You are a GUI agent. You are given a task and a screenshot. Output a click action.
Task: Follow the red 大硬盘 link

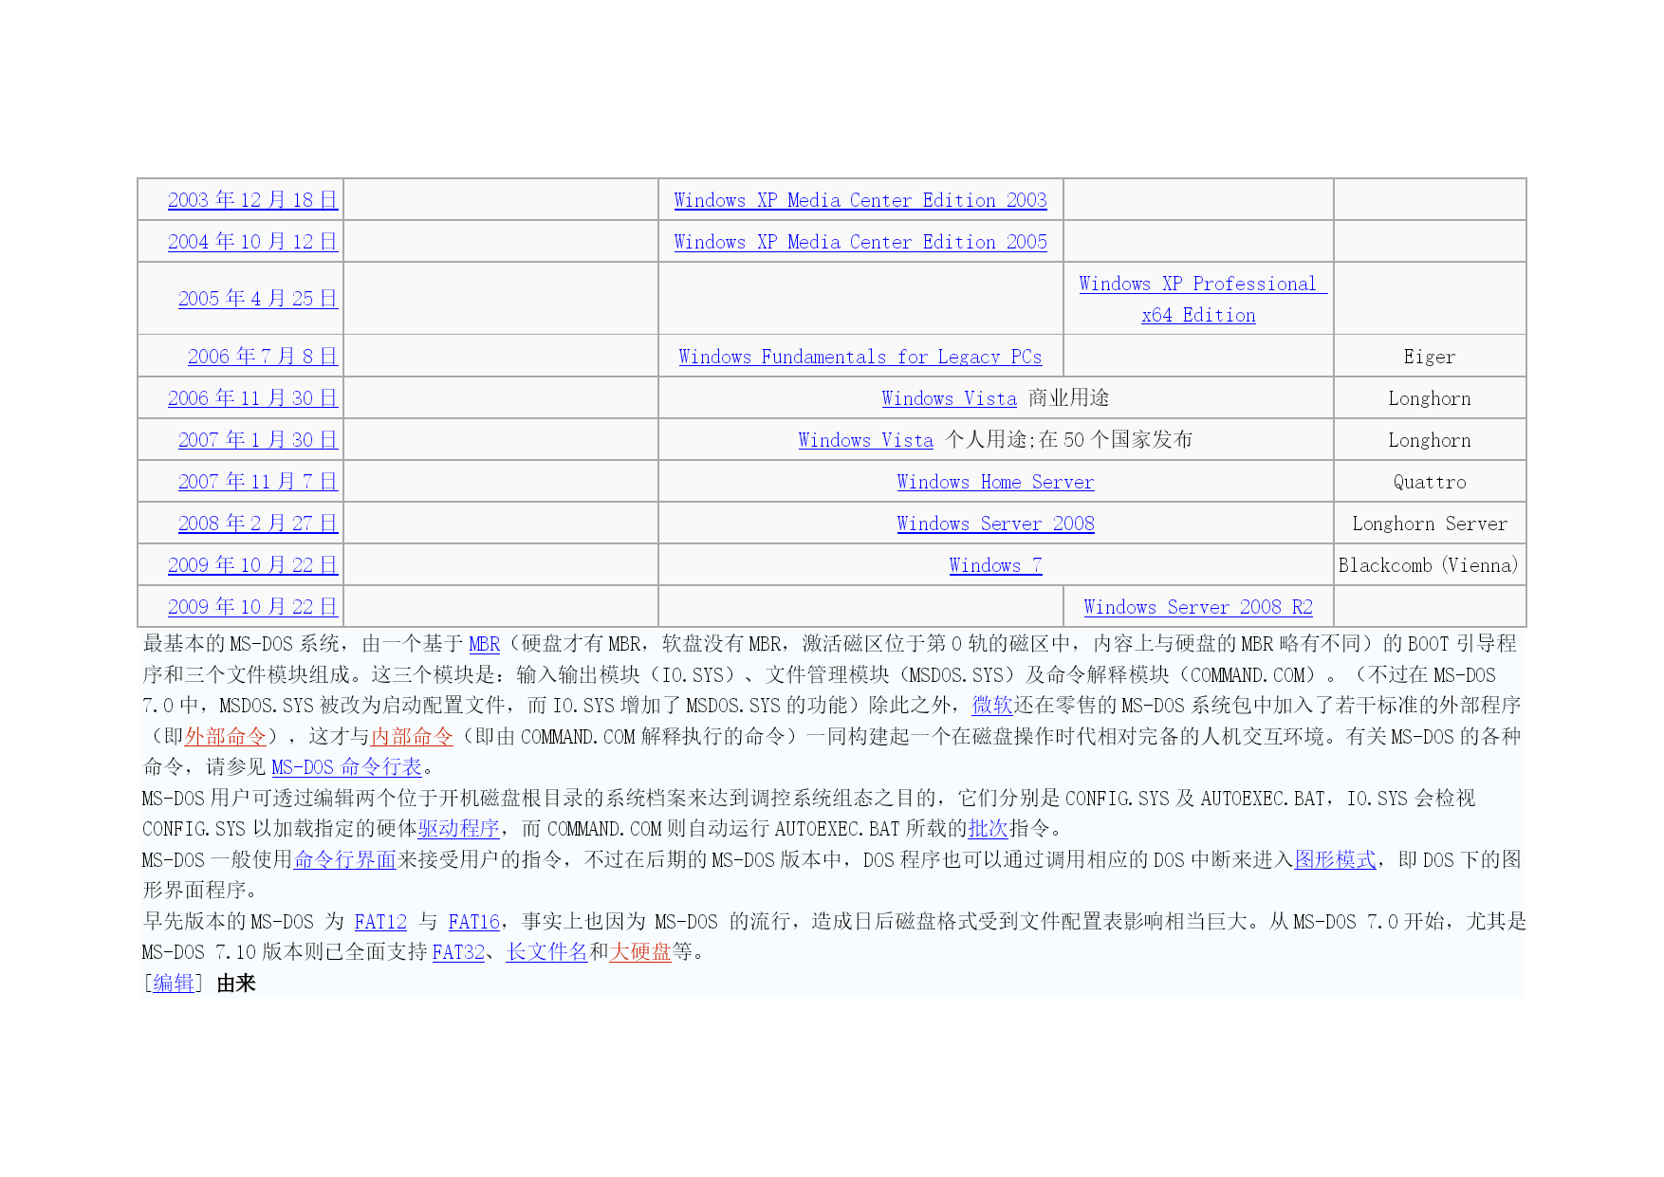[640, 952]
